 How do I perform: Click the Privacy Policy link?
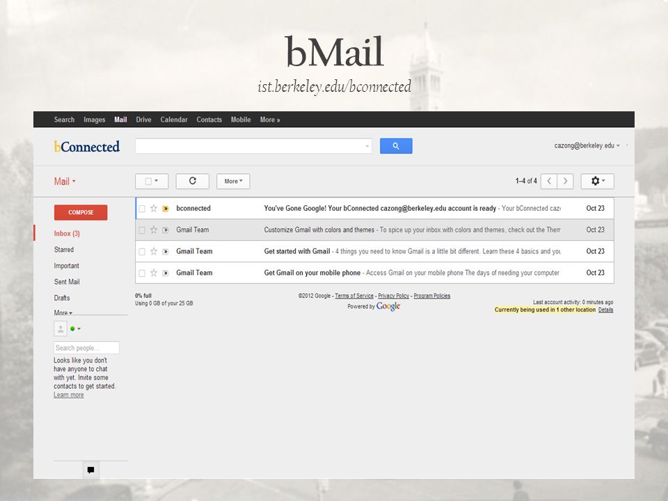tap(393, 296)
